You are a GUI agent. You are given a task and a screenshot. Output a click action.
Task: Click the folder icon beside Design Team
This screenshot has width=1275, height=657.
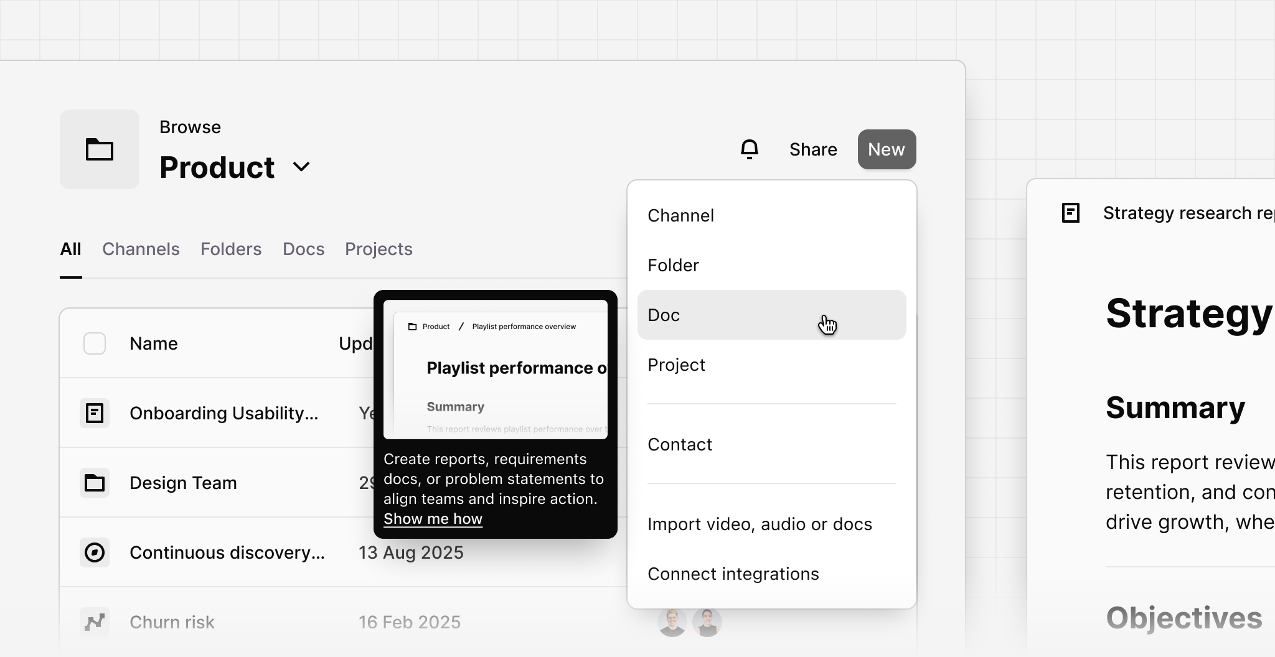[95, 483]
